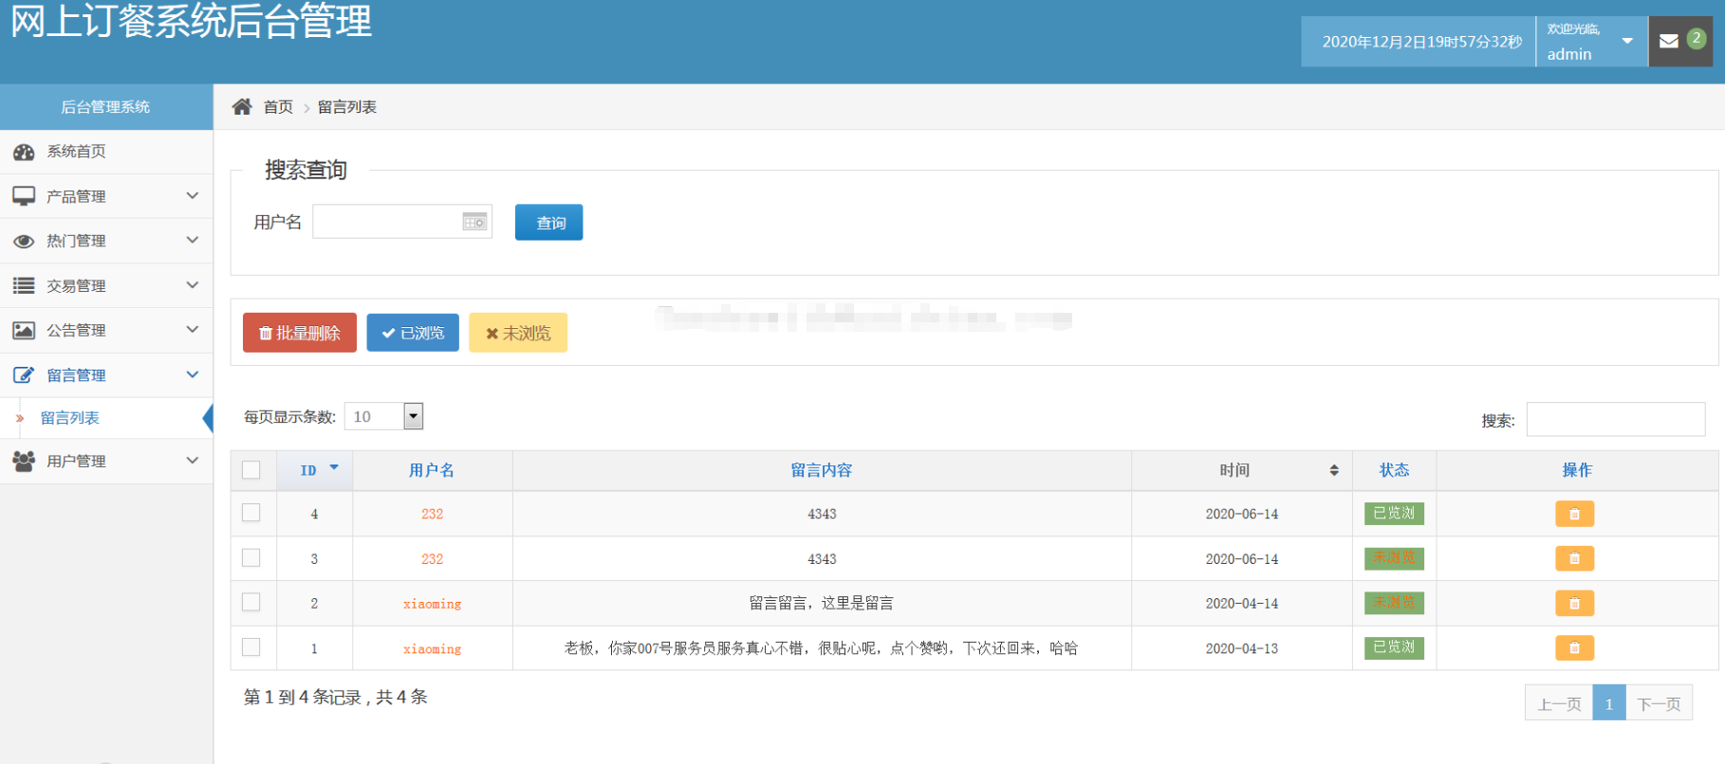Click the 状态 column header
Viewport: 1725px width, 764px height.
[x=1394, y=470]
